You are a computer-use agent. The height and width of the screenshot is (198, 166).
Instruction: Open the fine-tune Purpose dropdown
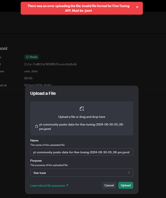tap(82, 173)
